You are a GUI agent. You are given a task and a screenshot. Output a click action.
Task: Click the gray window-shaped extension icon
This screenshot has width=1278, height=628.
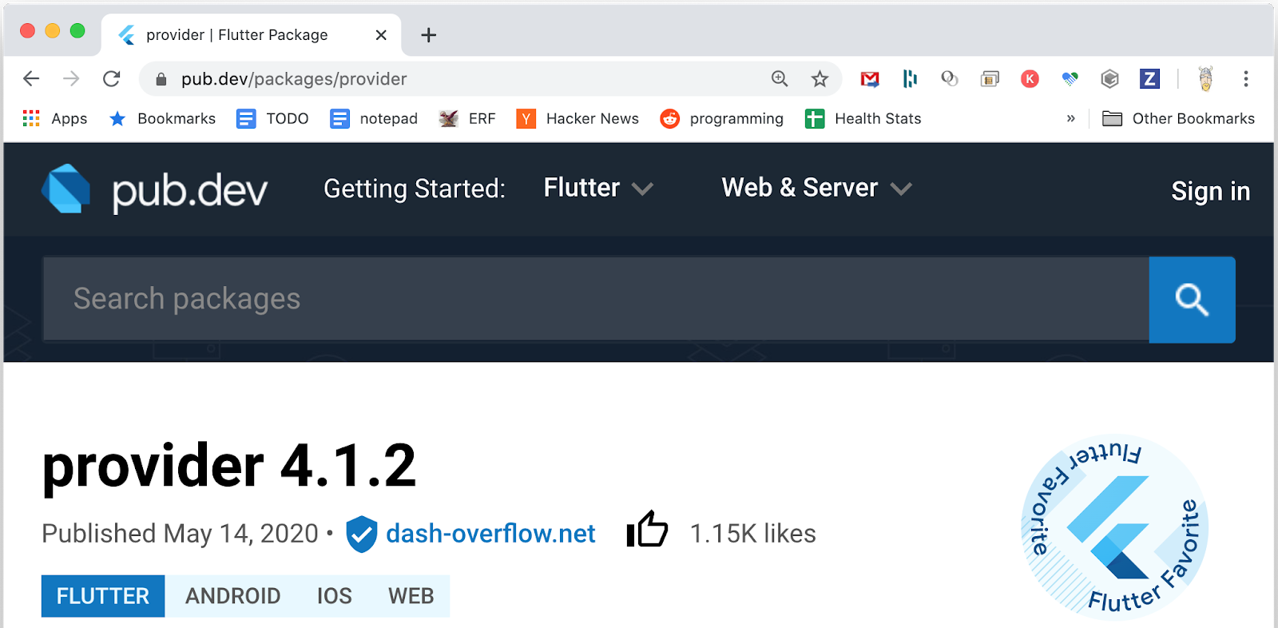[x=990, y=78]
